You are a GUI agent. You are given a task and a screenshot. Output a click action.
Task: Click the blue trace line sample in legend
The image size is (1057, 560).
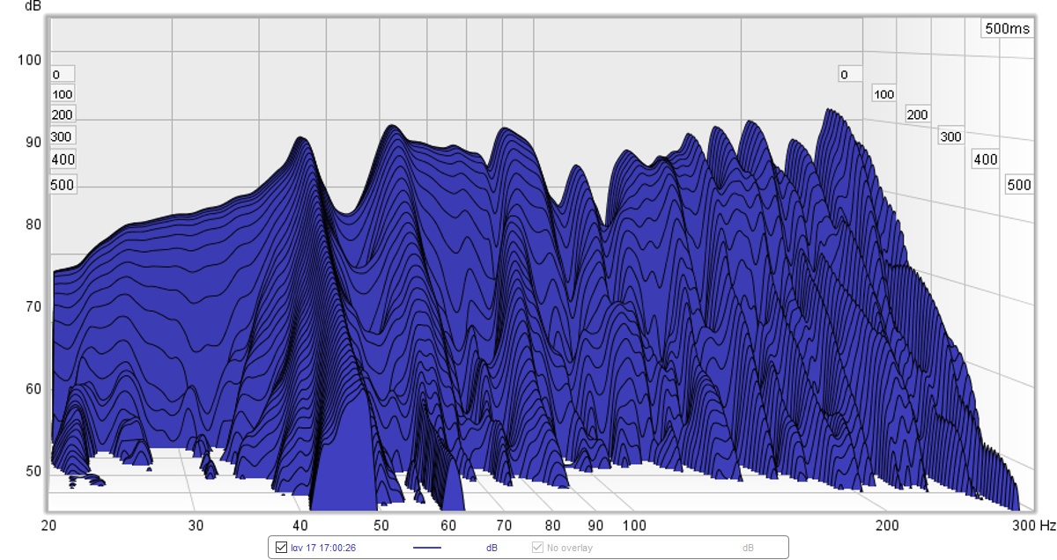pos(427,548)
